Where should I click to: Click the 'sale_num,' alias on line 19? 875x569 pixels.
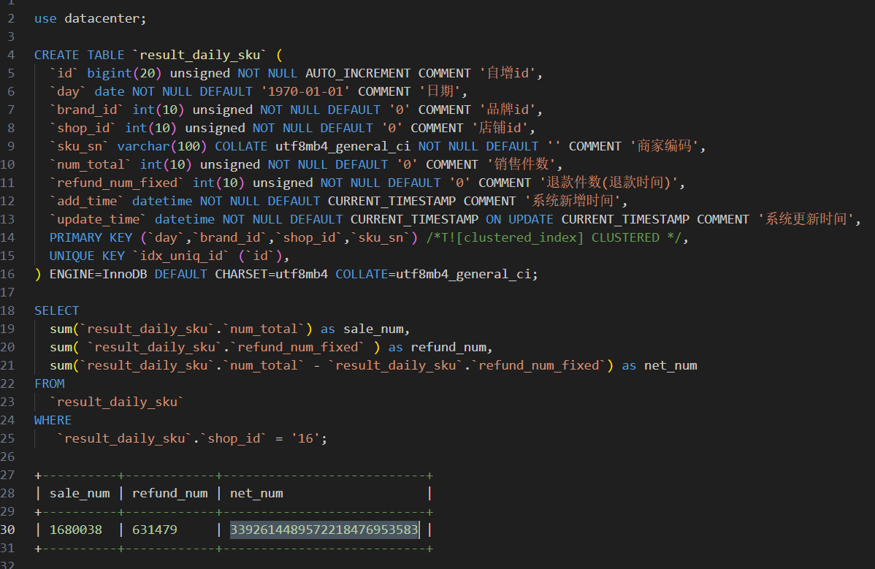(x=377, y=329)
